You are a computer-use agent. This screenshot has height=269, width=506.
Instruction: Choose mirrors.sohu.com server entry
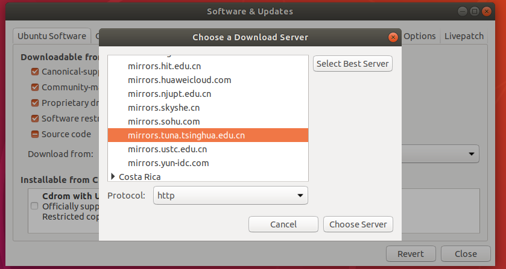[163, 122]
